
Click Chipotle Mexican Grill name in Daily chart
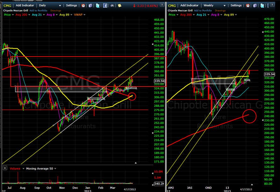pyautogui.click(x=15, y=10)
